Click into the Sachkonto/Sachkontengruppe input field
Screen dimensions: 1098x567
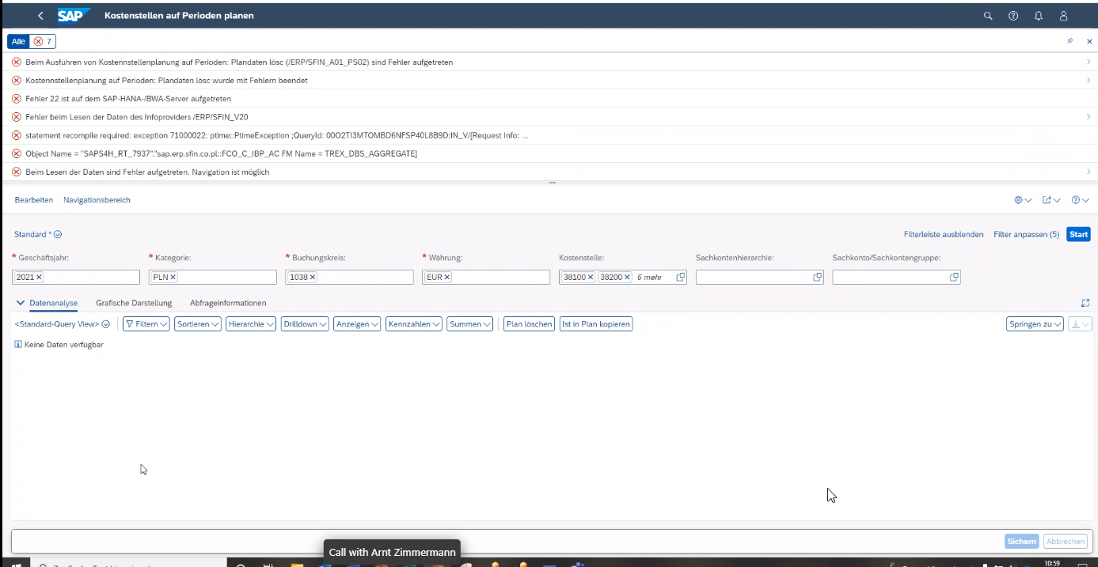tap(889, 278)
